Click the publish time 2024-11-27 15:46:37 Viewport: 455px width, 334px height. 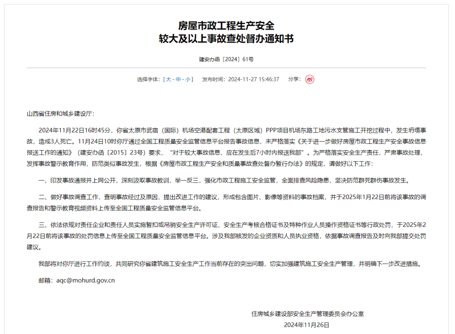pos(254,79)
